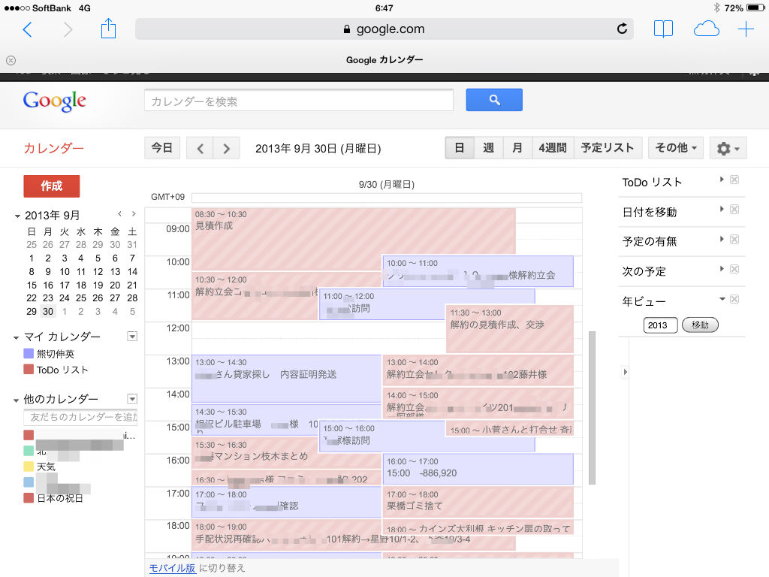This screenshot has width=769, height=577.
Task: Add a new Safari tab with plus
Action: click(746, 29)
